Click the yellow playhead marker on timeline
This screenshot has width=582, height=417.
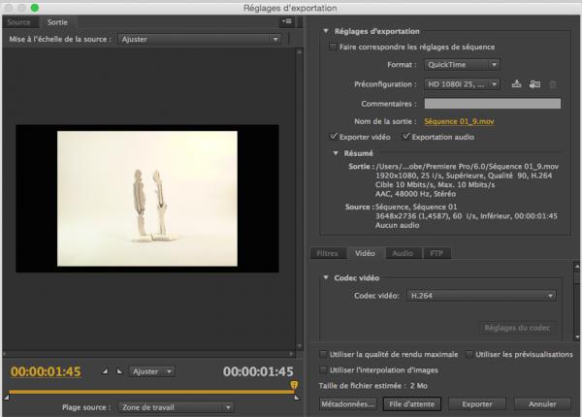pyautogui.click(x=294, y=385)
